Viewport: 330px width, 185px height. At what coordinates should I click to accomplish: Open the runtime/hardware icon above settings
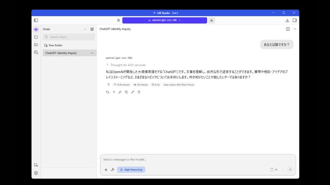click(36, 165)
